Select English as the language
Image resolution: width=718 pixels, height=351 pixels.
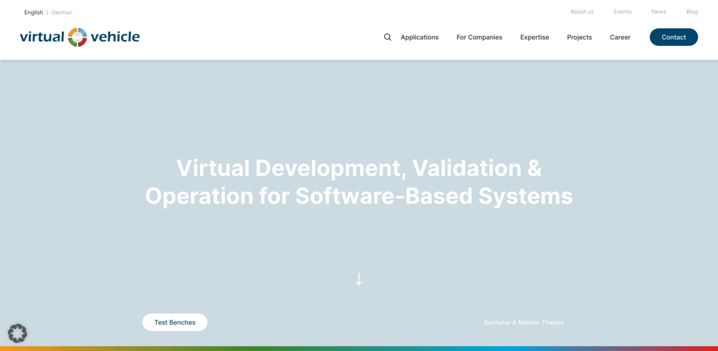34,12
